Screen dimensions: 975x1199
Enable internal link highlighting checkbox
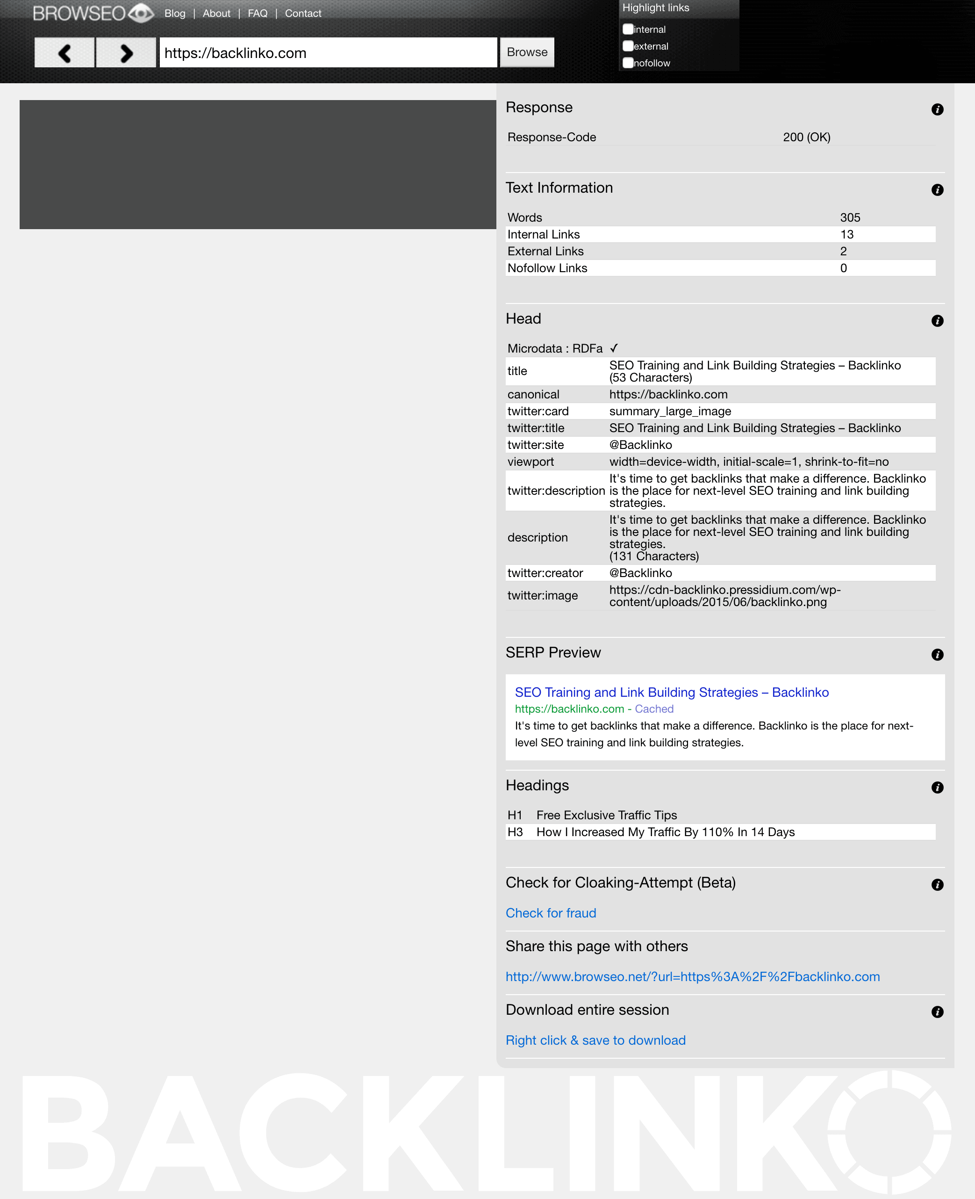(x=628, y=29)
